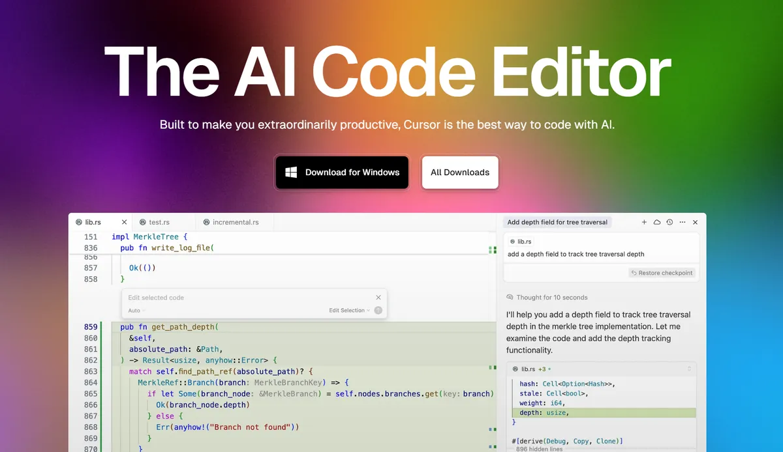Viewport: 783px width, 452px height.
Task: Open chat history clock icon
Action: point(669,222)
